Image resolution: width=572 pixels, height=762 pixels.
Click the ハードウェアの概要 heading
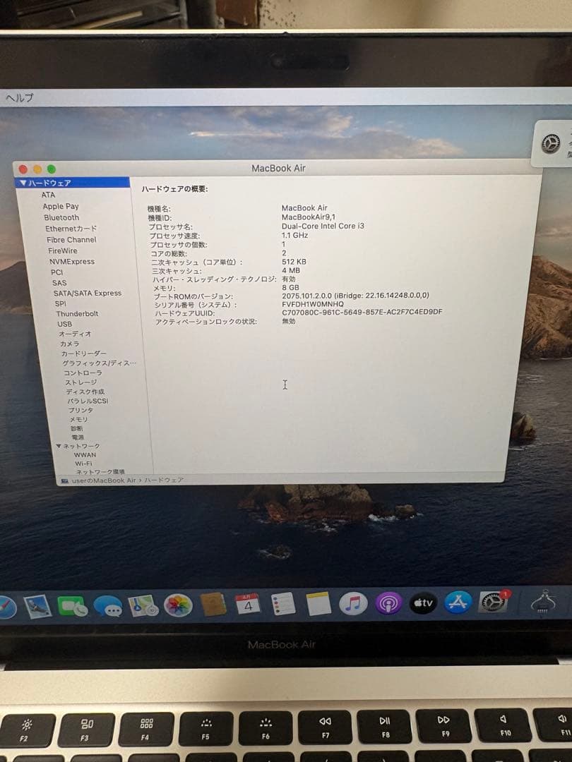point(174,189)
